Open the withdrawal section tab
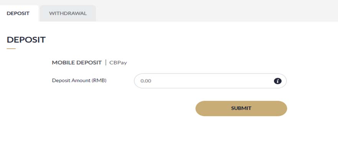The image size is (338, 144). coord(68,13)
